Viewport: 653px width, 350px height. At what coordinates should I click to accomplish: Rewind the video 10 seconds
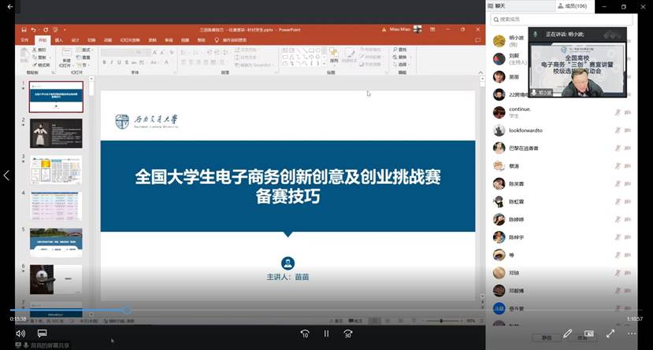(304, 333)
